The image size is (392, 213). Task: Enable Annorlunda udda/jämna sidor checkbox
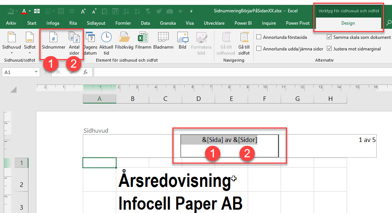point(259,48)
